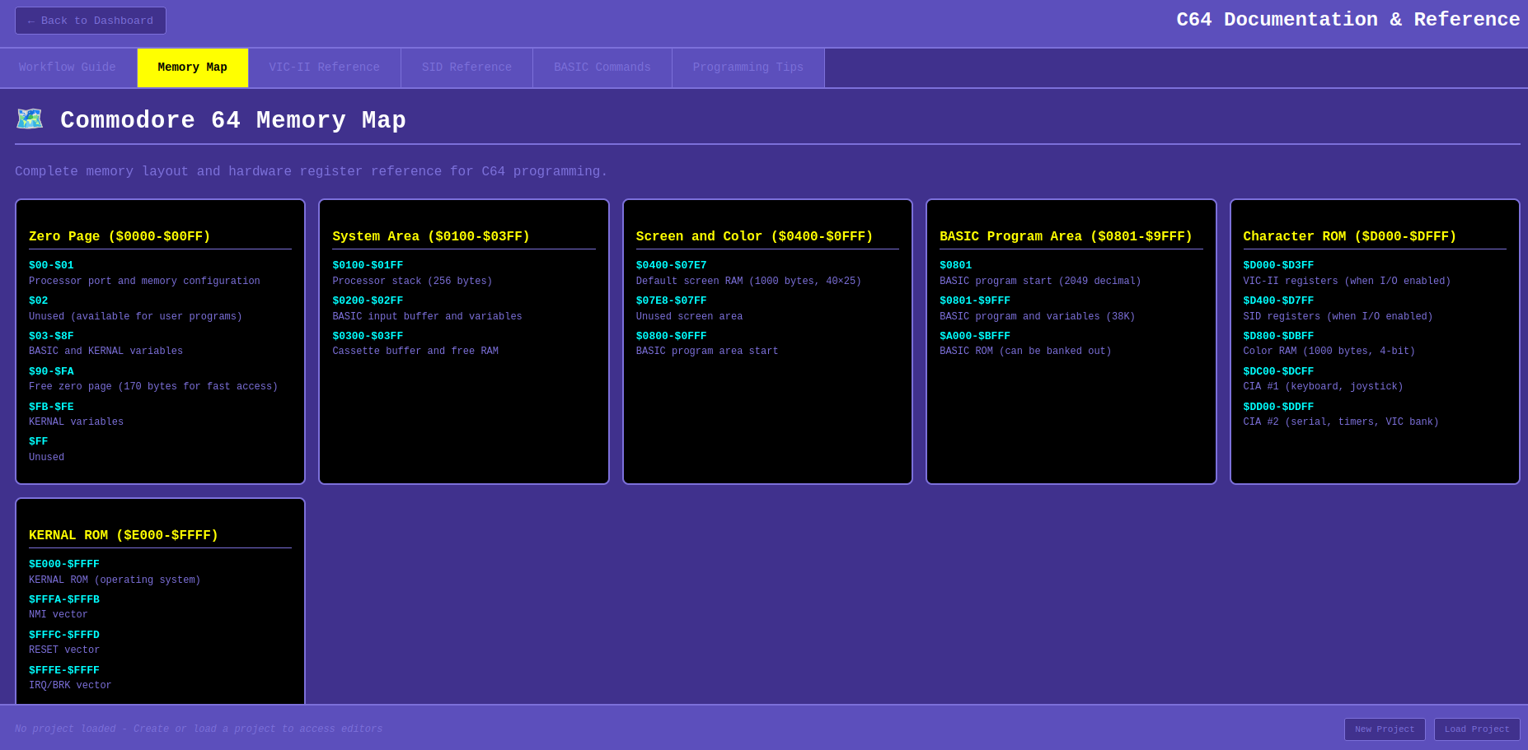Create a New Project
Screen dimensions: 1528x750
coord(1385,729)
